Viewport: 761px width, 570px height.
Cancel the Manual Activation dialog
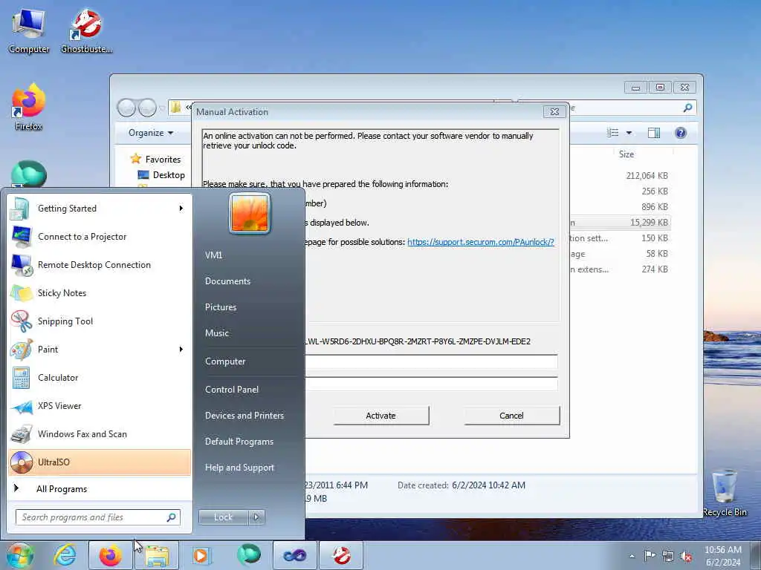[511, 416]
